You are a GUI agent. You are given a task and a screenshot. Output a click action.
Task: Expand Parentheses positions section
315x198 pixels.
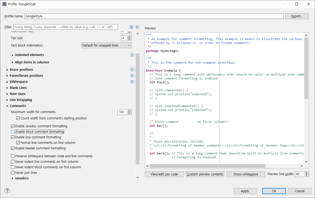[7, 76]
